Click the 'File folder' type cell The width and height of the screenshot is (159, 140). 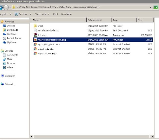[x=117, y=26]
